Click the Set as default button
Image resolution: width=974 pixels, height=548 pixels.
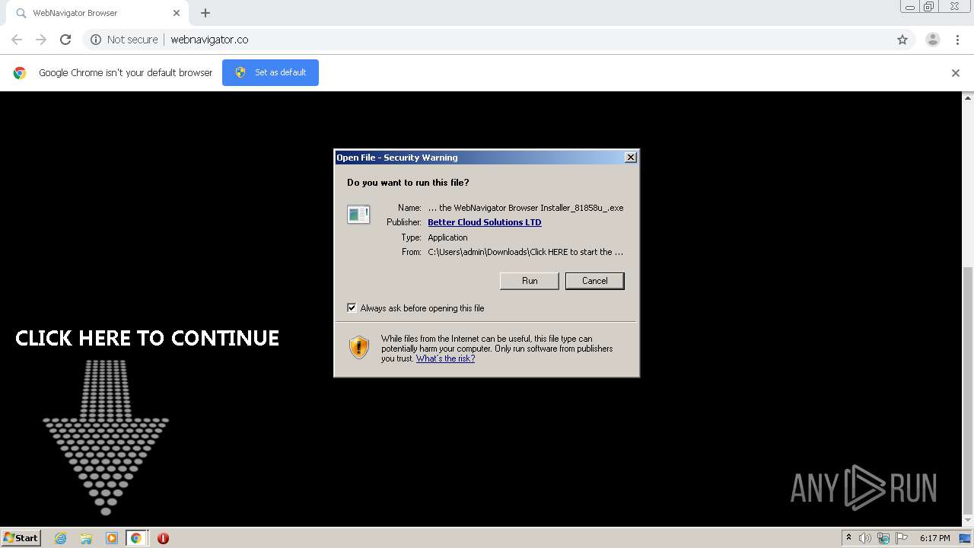coord(270,72)
